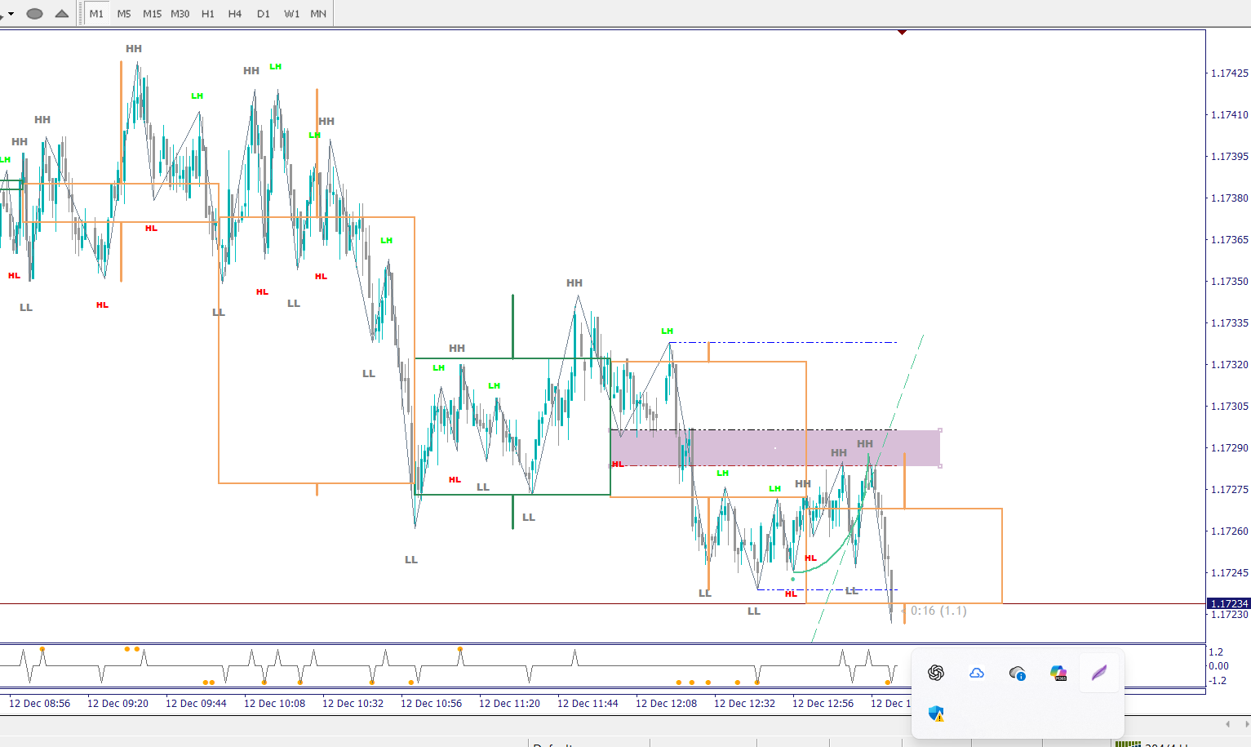Click indicator scale value 0.00
The width and height of the screenshot is (1251, 747).
tap(1218, 665)
